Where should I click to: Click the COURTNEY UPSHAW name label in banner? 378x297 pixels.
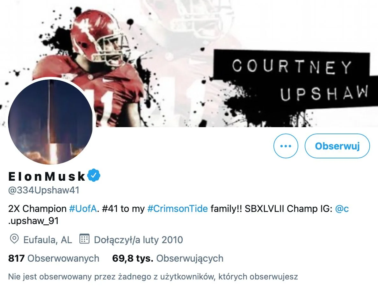(x=292, y=80)
